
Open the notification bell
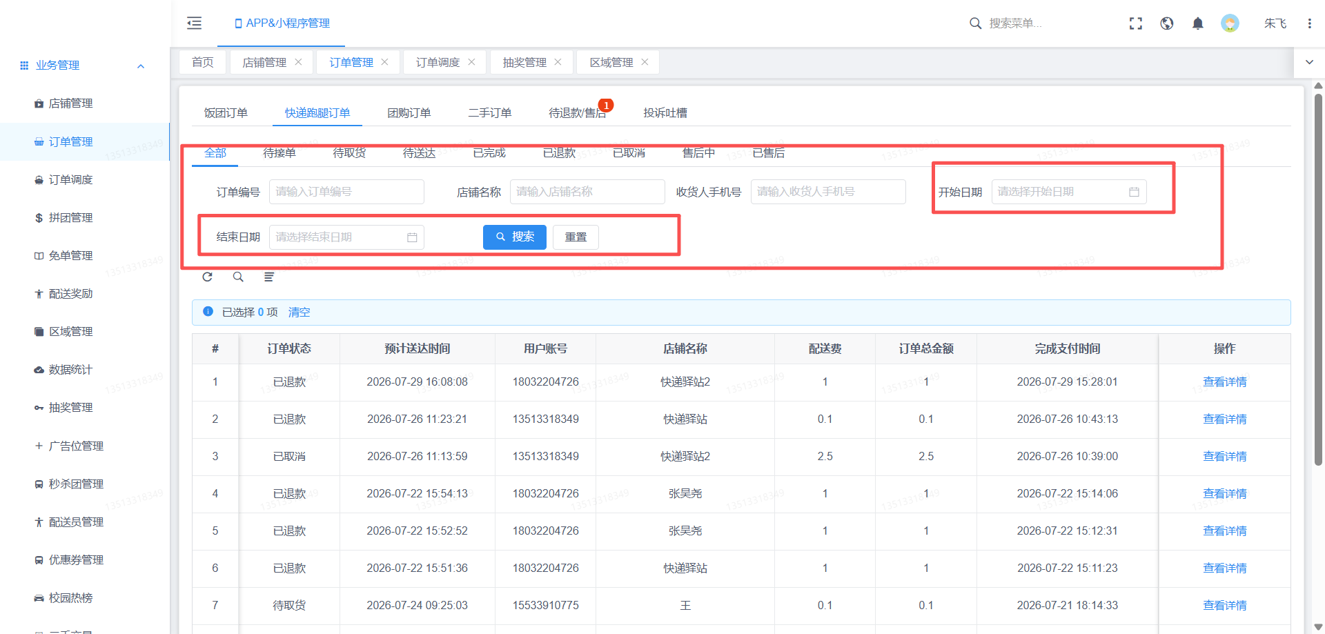pos(1198,23)
